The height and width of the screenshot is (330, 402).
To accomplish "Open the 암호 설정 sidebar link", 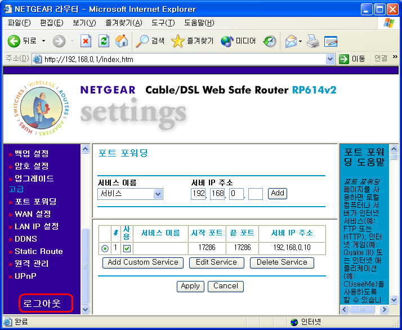I will click(x=32, y=166).
